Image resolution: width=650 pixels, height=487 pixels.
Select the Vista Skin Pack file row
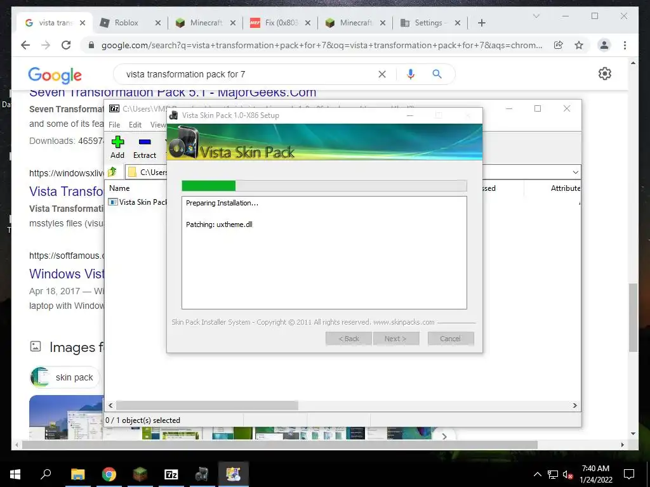[138, 202]
